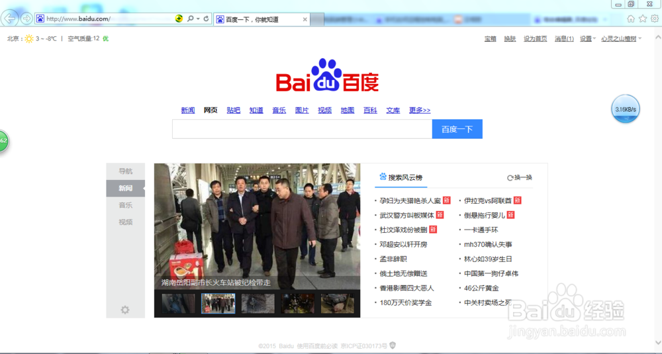Click the 设为首页 link
This screenshot has height=354, width=662.
click(535, 39)
